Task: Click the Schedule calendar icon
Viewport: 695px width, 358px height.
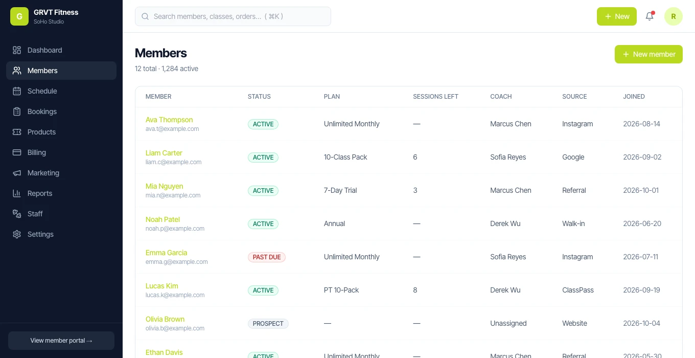Action: point(17,91)
